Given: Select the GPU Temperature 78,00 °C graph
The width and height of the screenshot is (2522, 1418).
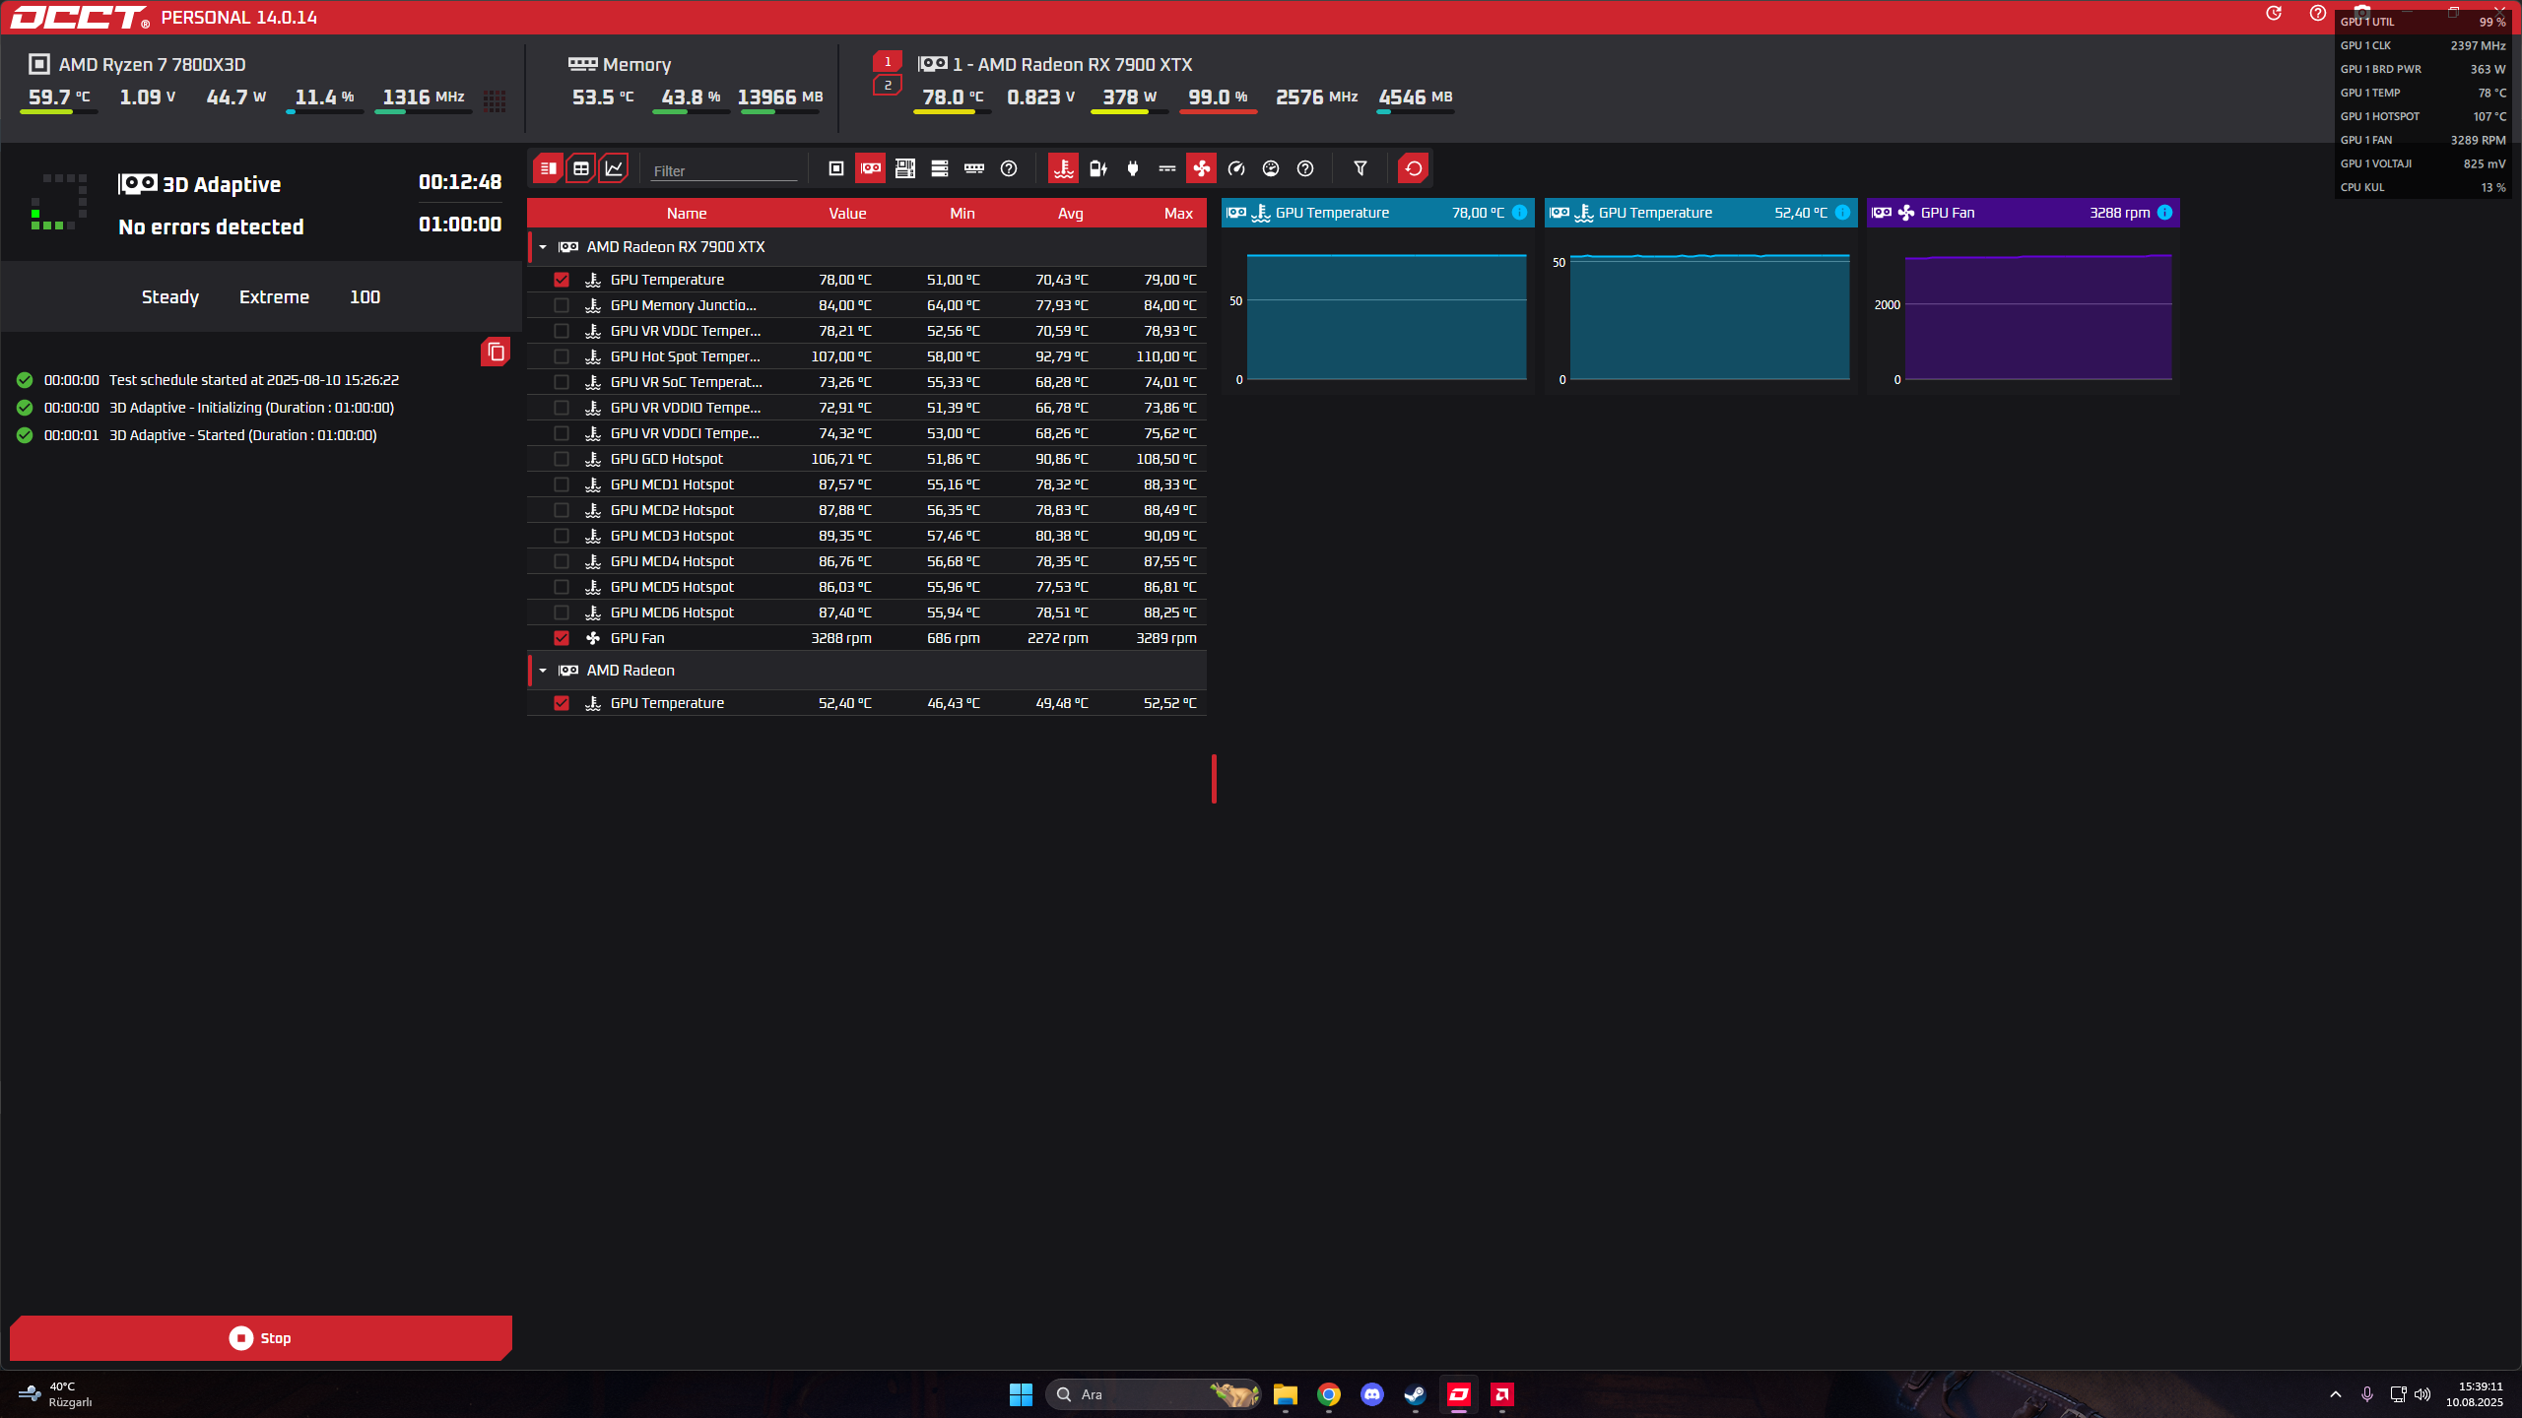Looking at the screenshot, I should [x=1378, y=295].
